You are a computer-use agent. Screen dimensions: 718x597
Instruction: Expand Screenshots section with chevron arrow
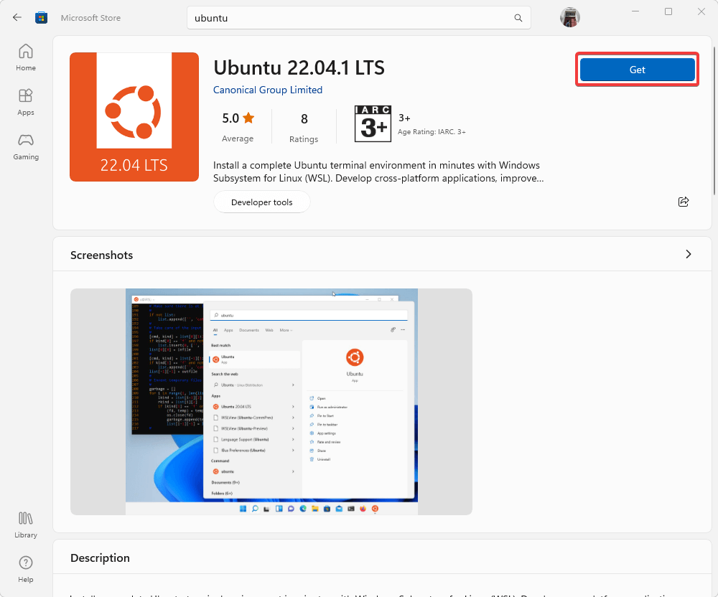[x=689, y=254]
